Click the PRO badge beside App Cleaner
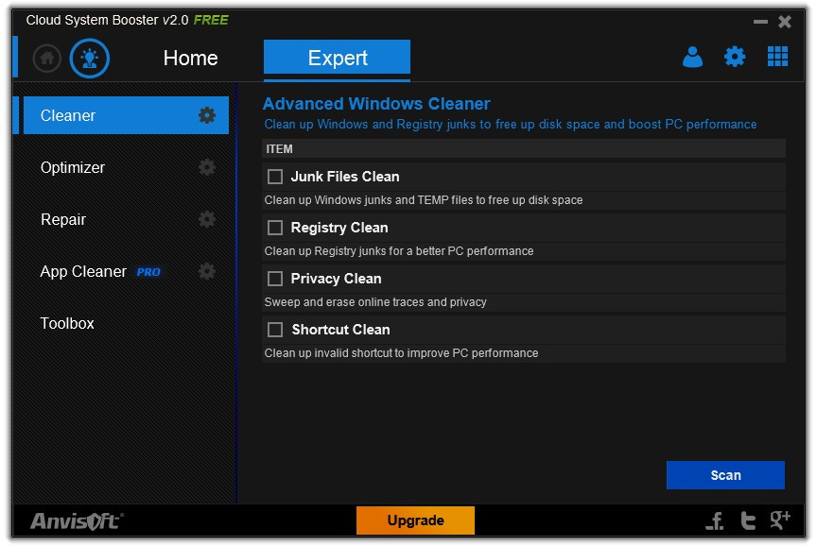 pyautogui.click(x=148, y=272)
